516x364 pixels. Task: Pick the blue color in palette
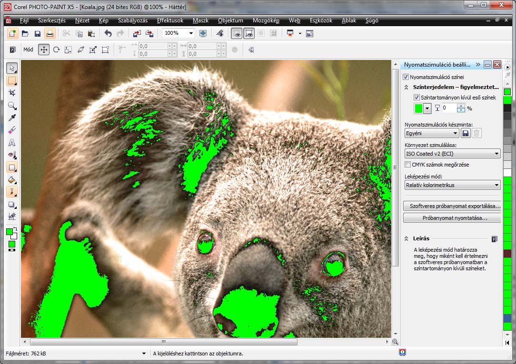click(x=507, y=318)
